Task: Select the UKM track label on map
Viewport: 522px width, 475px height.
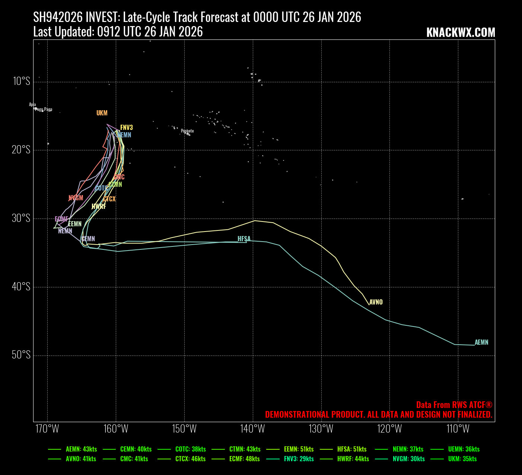Action: click(102, 113)
